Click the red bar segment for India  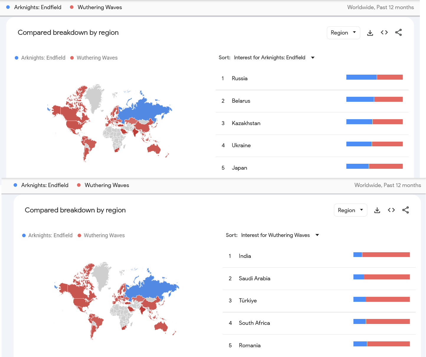click(386, 255)
